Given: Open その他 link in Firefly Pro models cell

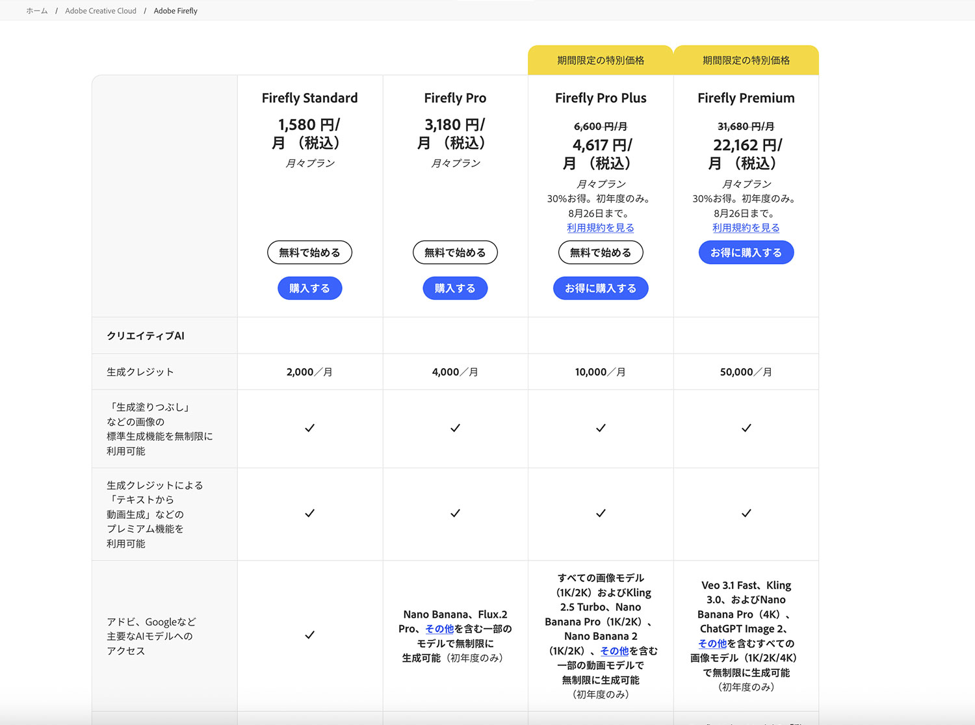Looking at the screenshot, I should pyautogui.click(x=439, y=629).
